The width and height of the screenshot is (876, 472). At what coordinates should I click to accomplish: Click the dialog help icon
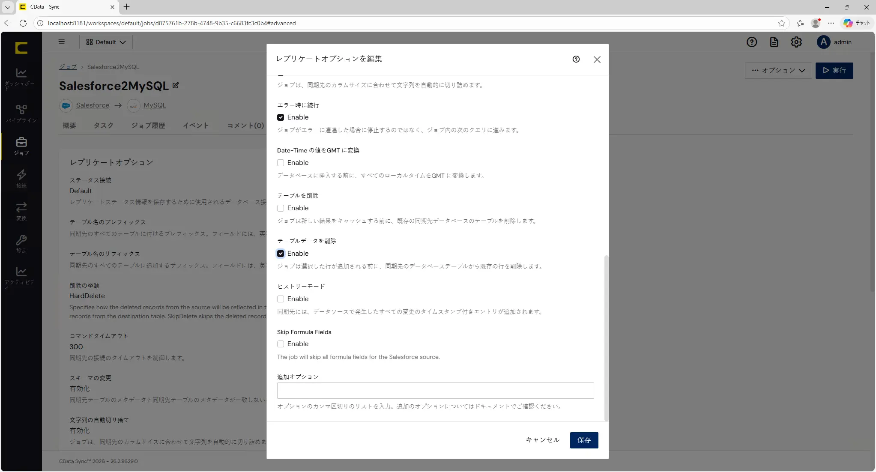[576, 59]
